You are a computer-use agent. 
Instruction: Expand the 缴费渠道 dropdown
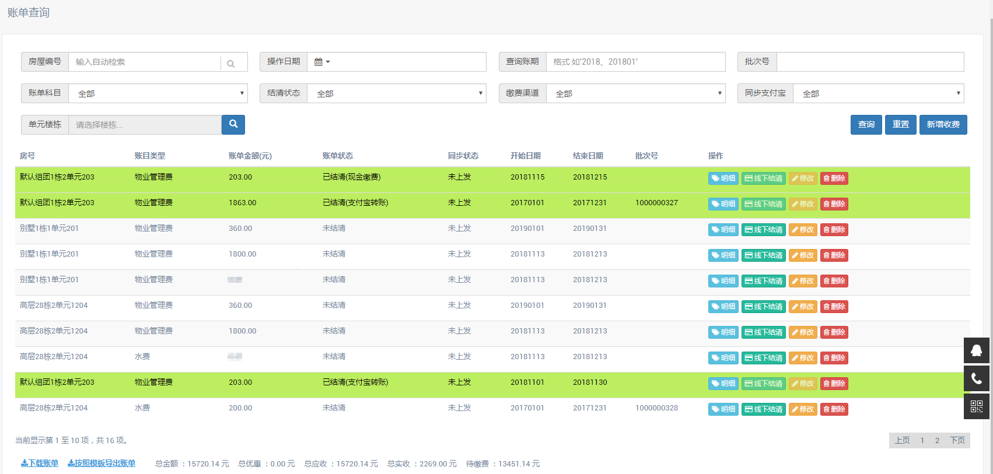point(636,93)
